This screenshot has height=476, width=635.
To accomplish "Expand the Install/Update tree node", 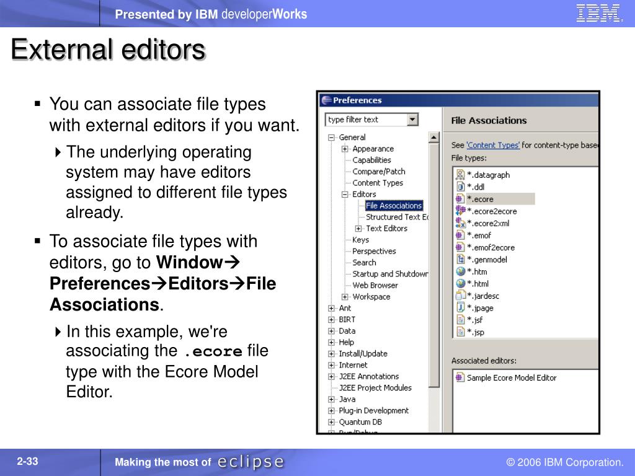I will click(x=331, y=354).
